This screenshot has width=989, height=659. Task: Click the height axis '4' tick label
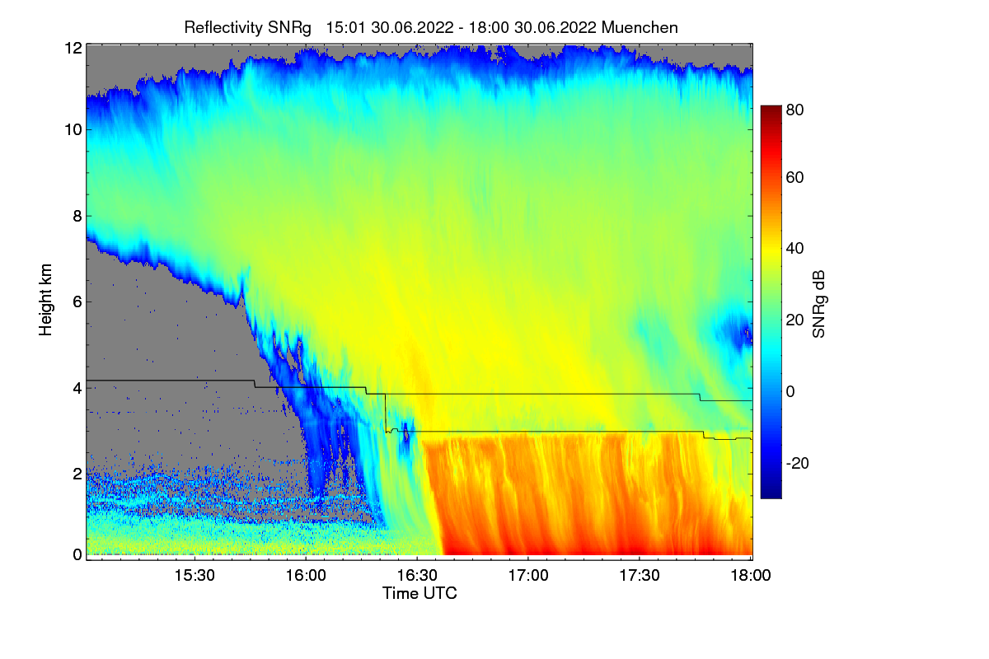(x=77, y=387)
